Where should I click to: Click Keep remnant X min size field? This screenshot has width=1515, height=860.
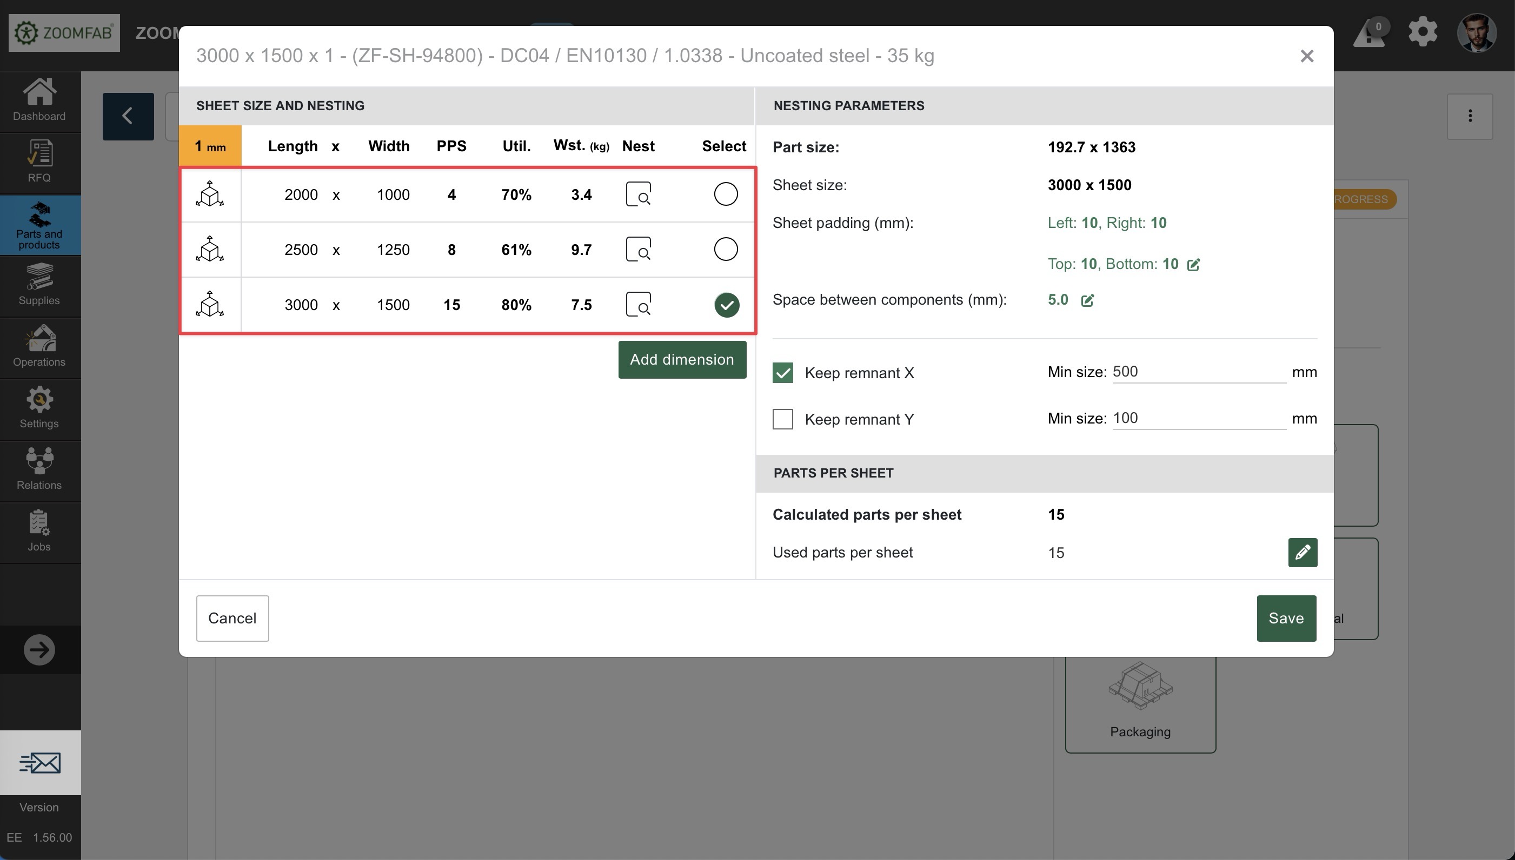(1198, 372)
